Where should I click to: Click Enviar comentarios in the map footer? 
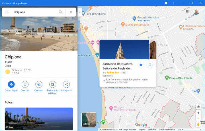pos(167,130)
